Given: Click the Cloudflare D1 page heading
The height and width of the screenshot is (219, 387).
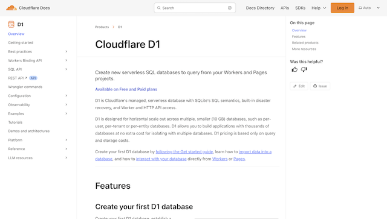Looking at the screenshot, I should pyautogui.click(x=128, y=44).
